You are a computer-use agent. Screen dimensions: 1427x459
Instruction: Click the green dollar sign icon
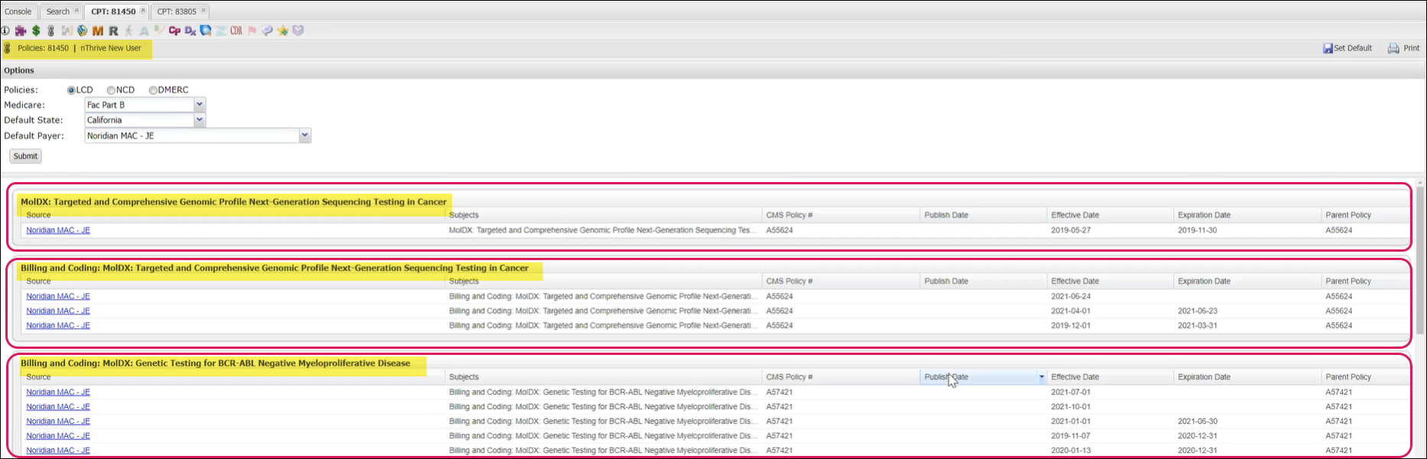[x=36, y=31]
